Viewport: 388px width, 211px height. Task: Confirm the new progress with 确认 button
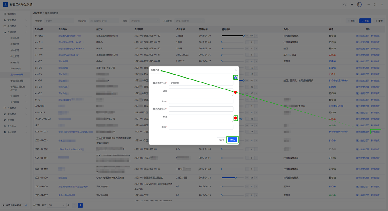[232, 140]
